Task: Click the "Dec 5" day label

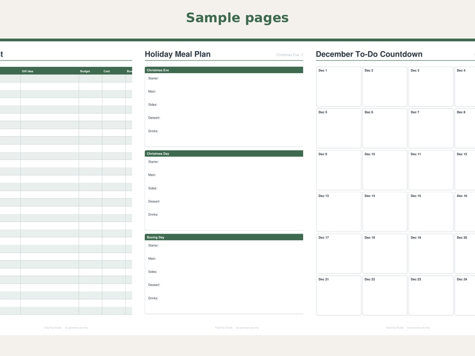Action: point(323,112)
